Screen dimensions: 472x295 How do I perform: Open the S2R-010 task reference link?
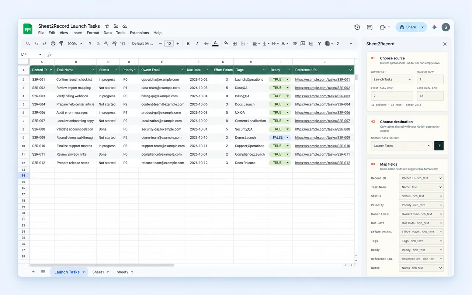[x=323, y=146]
